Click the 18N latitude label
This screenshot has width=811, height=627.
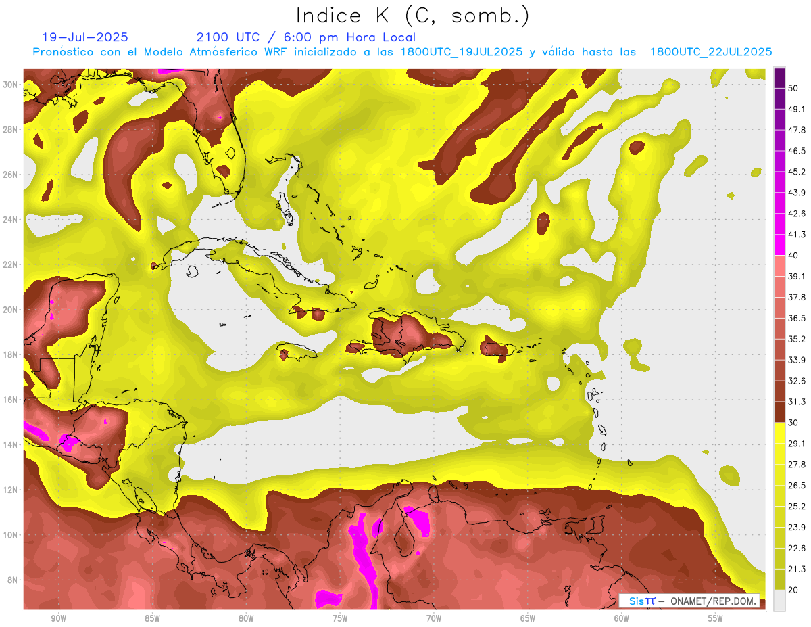(x=11, y=354)
